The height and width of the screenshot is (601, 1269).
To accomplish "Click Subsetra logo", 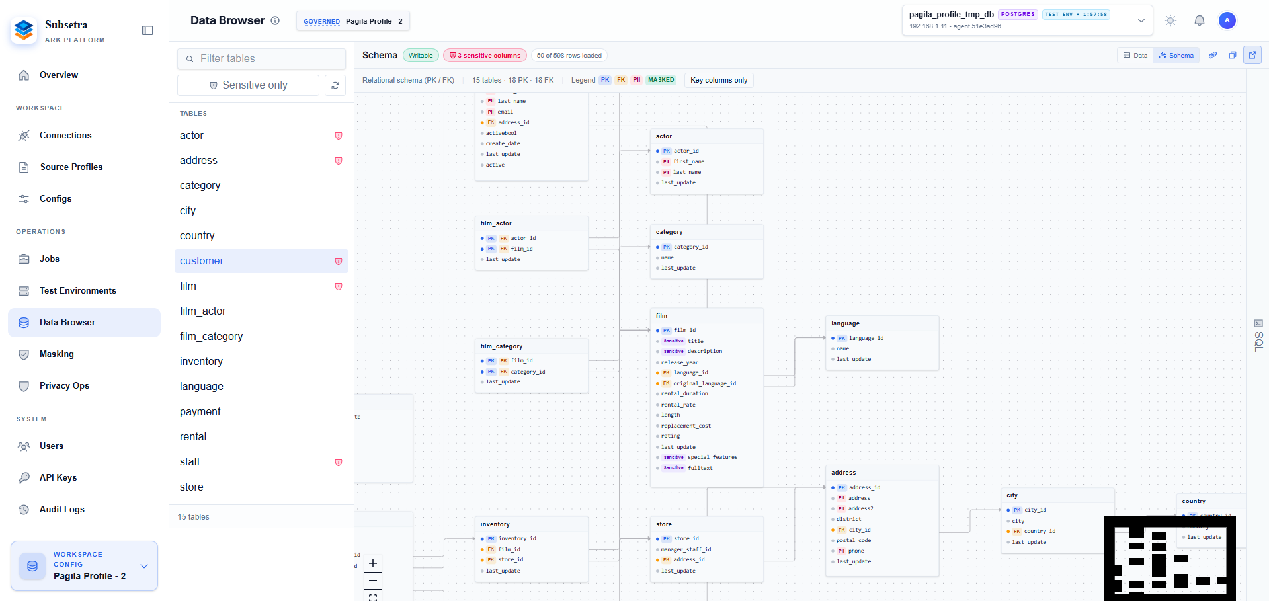I will pyautogui.click(x=24, y=30).
